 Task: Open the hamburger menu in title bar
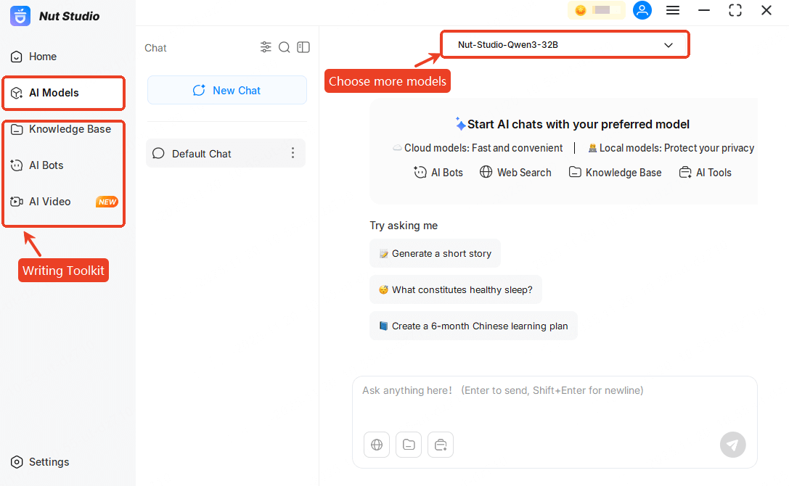coord(673,10)
